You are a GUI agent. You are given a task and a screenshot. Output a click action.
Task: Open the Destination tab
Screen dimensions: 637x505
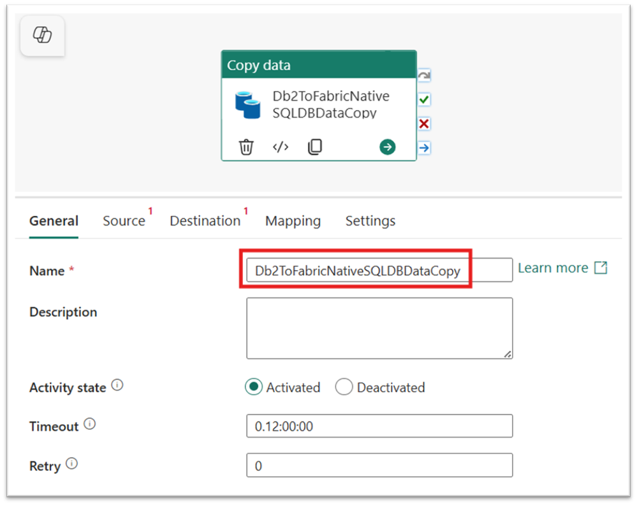pos(205,221)
